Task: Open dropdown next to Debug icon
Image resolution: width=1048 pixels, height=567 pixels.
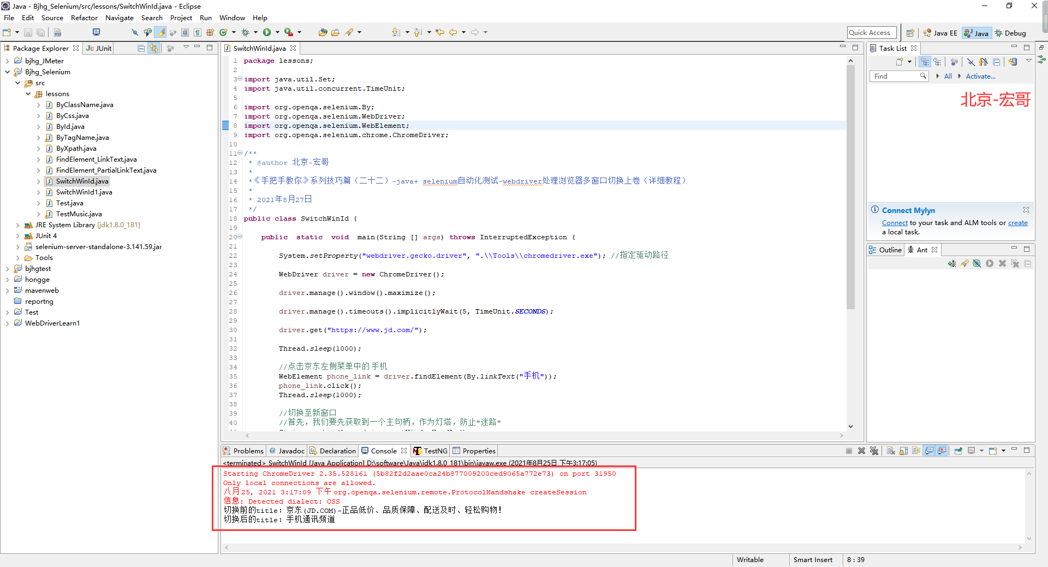Action: (255, 32)
